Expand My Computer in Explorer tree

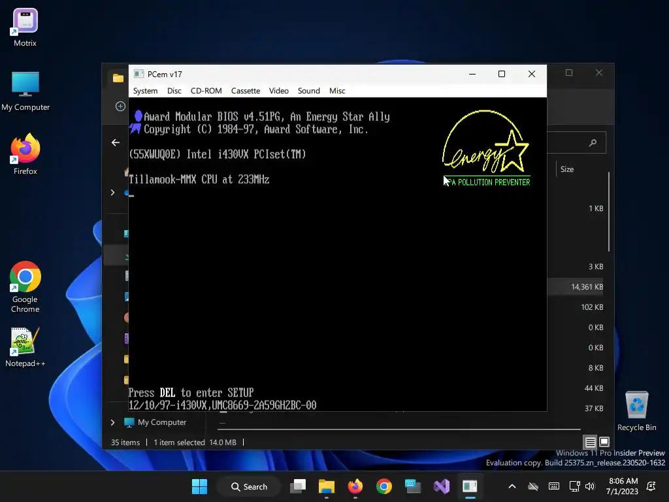tap(112, 423)
